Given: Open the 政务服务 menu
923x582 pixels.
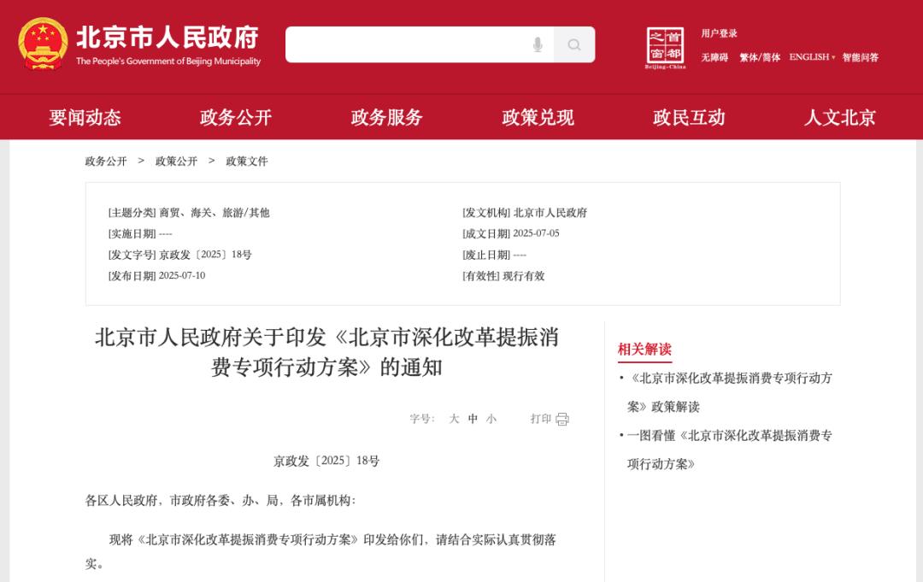Looking at the screenshot, I should coord(387,118).
